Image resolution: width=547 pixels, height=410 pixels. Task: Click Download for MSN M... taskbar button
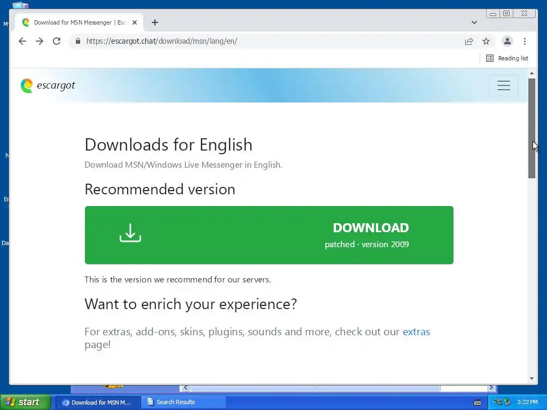98,403
